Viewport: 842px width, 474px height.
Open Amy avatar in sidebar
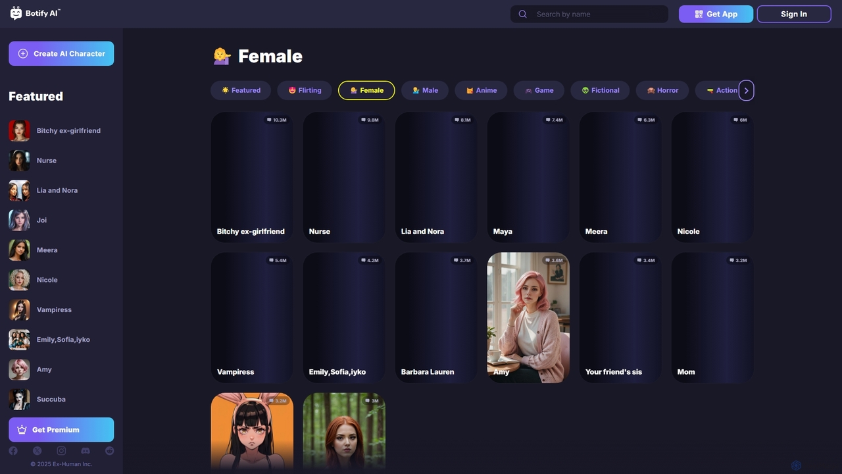pyautogui.click(x=19, y=369)
